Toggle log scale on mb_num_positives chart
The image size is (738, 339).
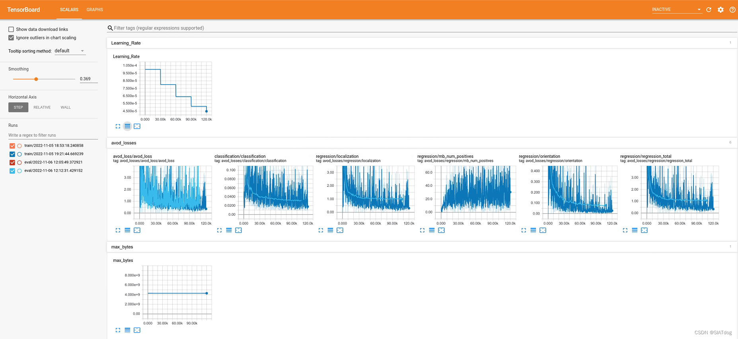click(432, 231)
